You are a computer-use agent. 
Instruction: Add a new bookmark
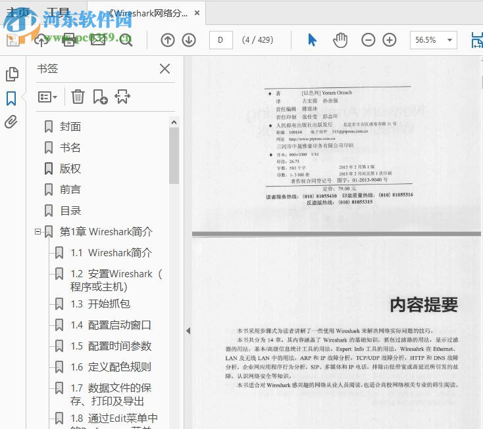point(100,97)
